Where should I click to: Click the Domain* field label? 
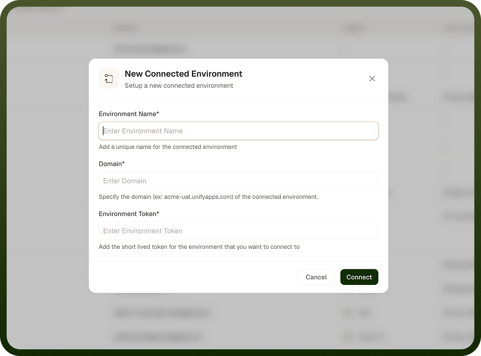tap(112, 164)
